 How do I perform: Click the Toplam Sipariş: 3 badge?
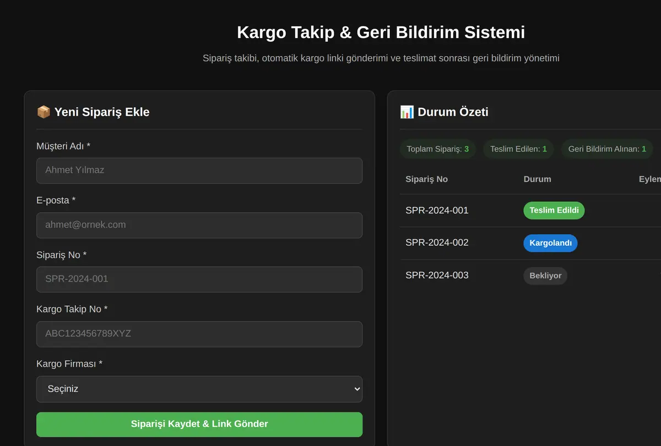(x=438, y=149)
